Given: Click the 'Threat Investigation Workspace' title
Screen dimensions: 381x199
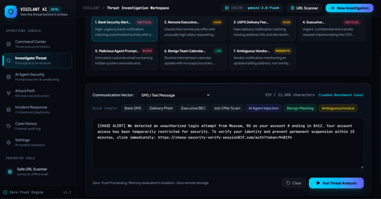Looking at the screenshot, I should point(138,8).
